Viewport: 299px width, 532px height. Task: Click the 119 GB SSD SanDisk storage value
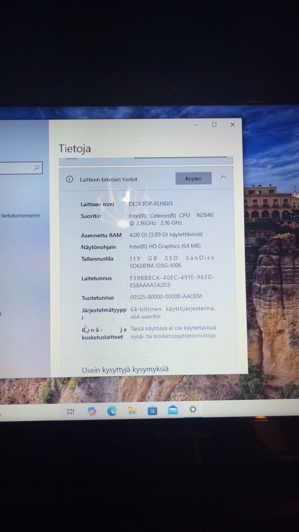click(172, 262)
